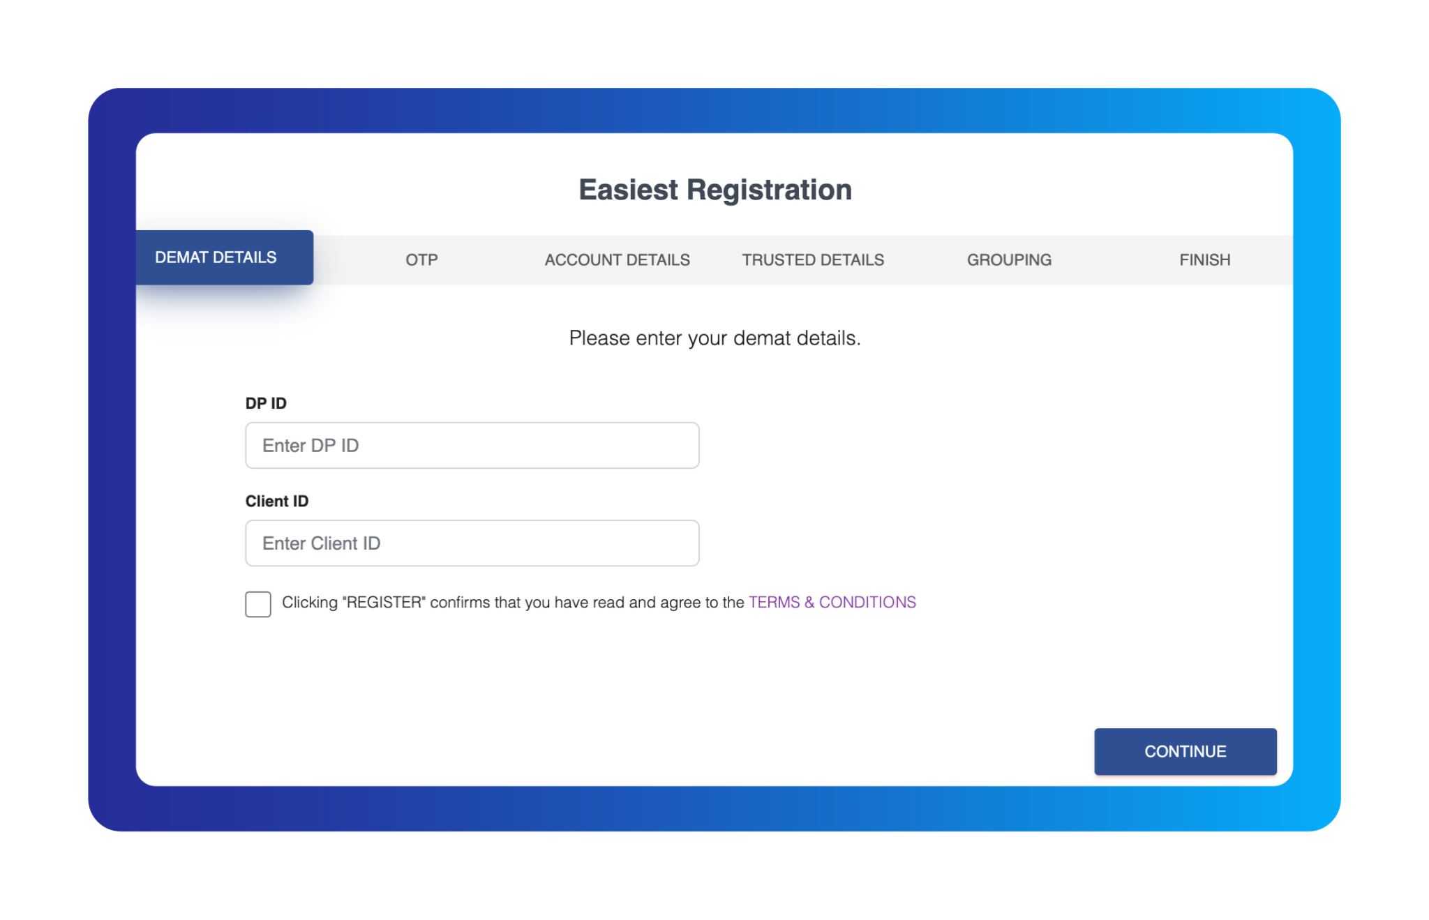The height and width of the screenshot is (920, 1429).
Task: Go to the GROUPING step
Action: click(x=1010, y=259)
